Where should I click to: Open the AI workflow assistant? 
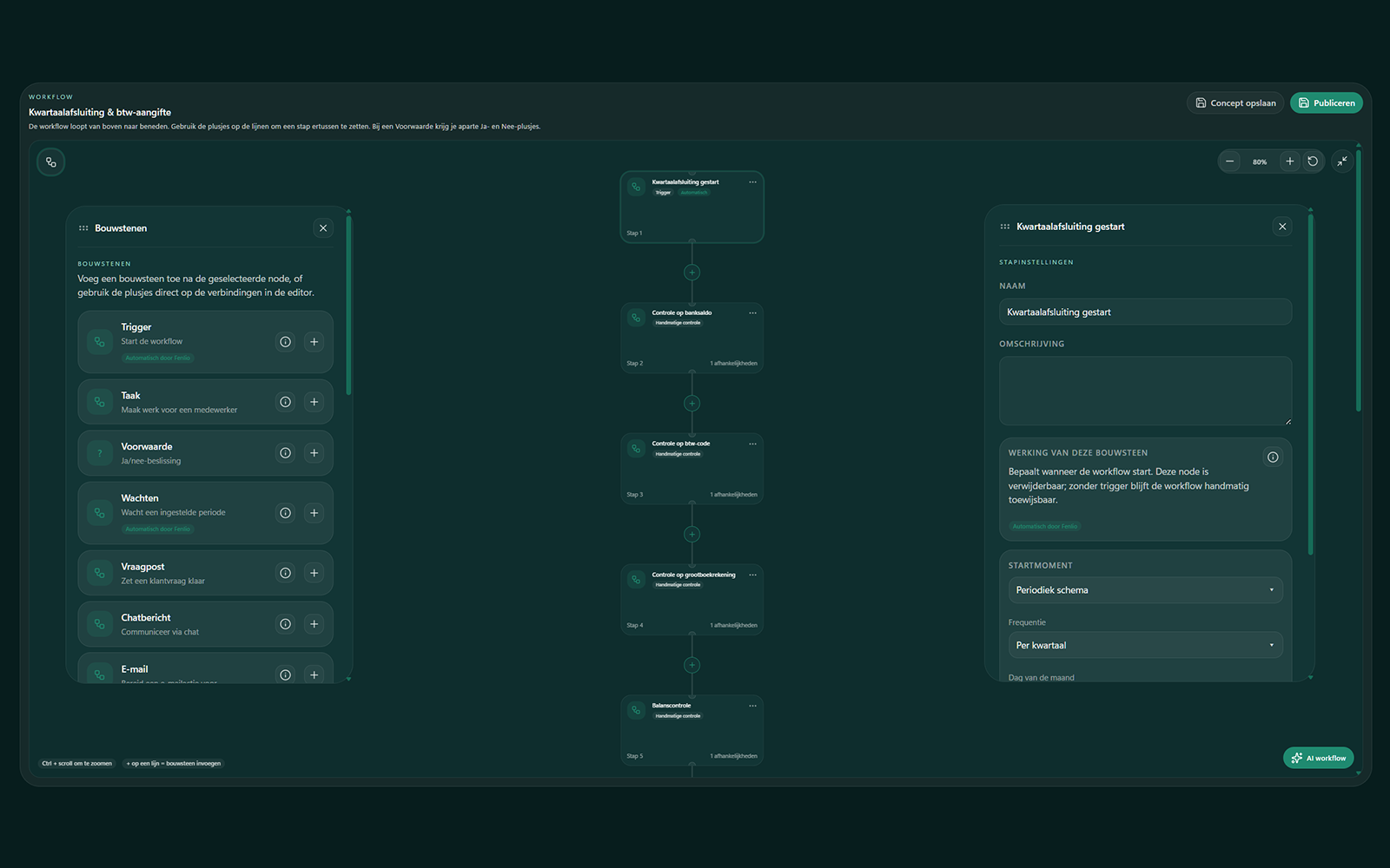(1318, 758)
